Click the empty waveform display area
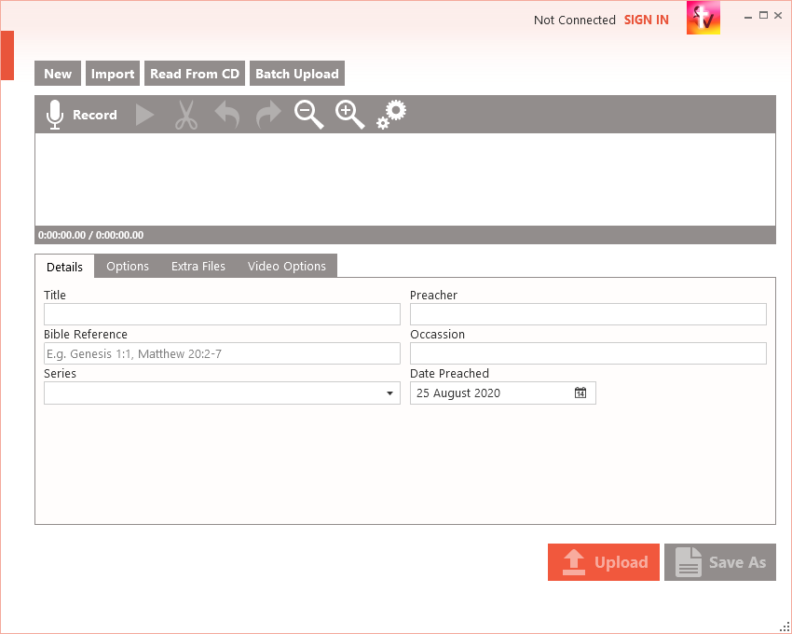Image resolution: width=792 pixels, height=634 pixels. pos(405,180)
